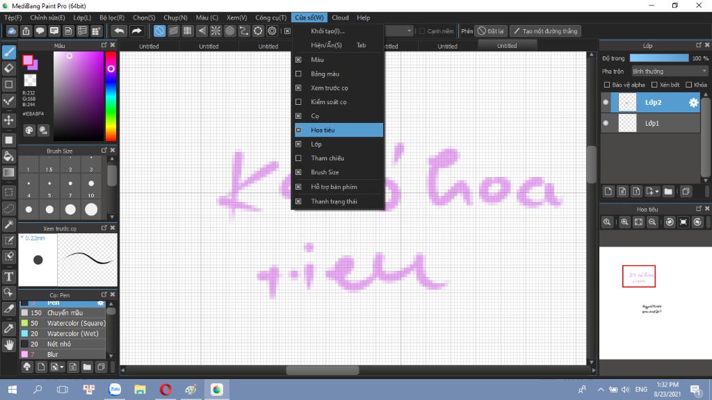Open add-brush dropdown in brush panel
The height and width of the screenshot is (400, 712).
(61, 367)
